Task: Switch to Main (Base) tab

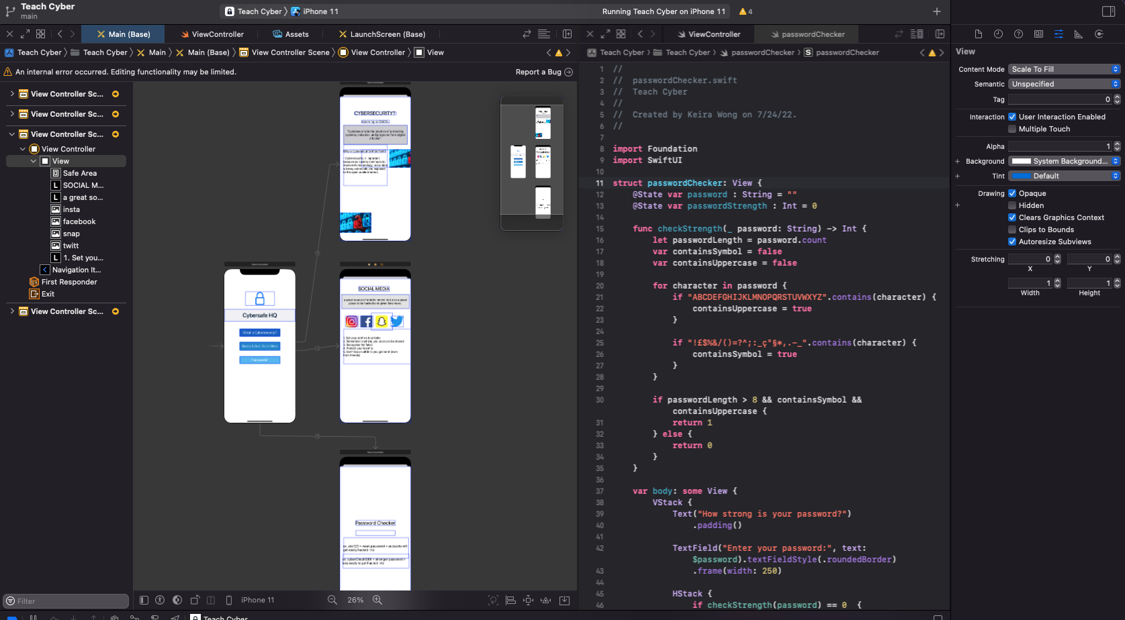Action: (124, 34)
